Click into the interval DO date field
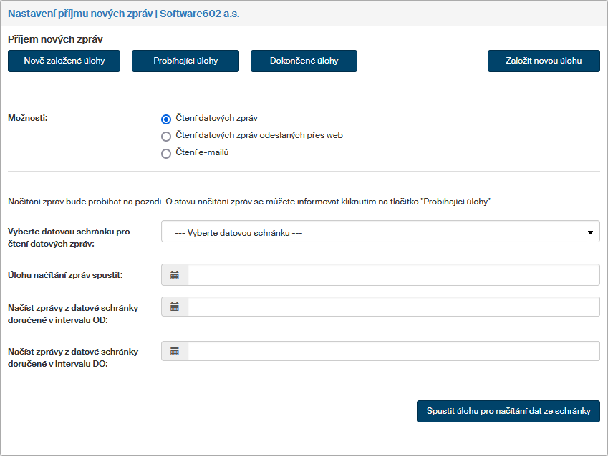The width and height of the screenshot is (608, 456). (x=392, y=352)
